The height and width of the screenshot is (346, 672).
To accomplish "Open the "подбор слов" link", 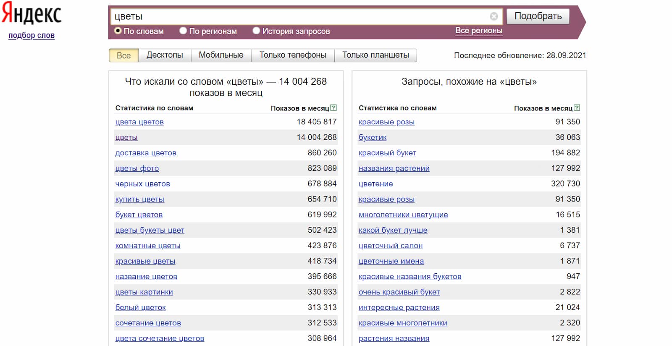I will click(31, 36).
